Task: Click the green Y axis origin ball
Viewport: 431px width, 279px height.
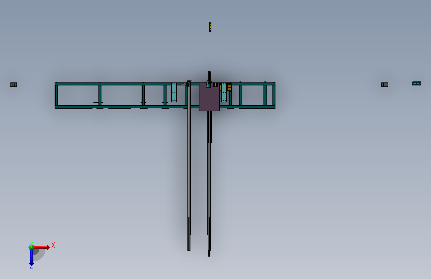Action: (x=31, y=247)
